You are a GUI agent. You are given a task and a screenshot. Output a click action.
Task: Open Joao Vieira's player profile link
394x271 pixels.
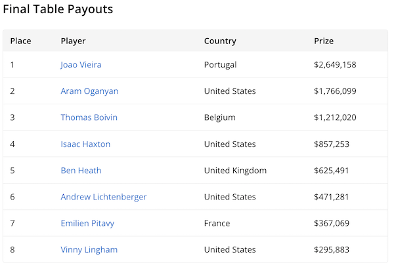pos(81,65)
